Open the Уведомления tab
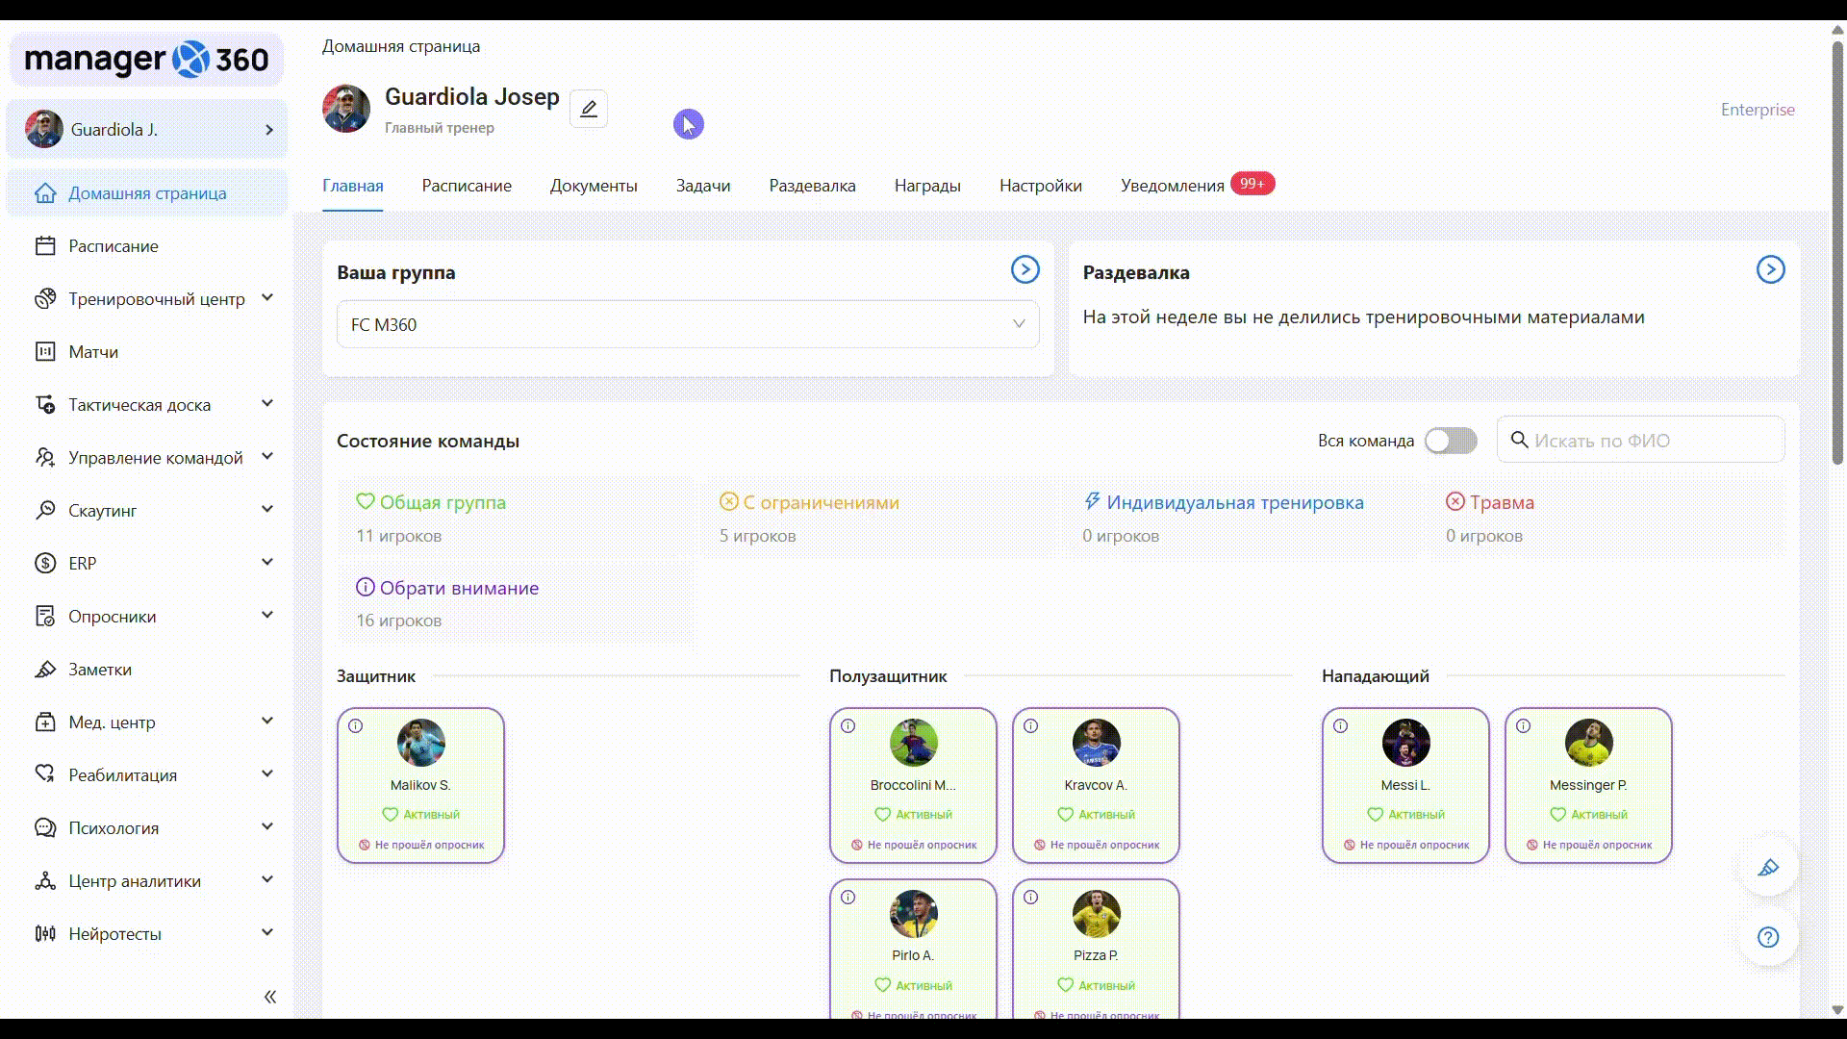 (1172, 186)
